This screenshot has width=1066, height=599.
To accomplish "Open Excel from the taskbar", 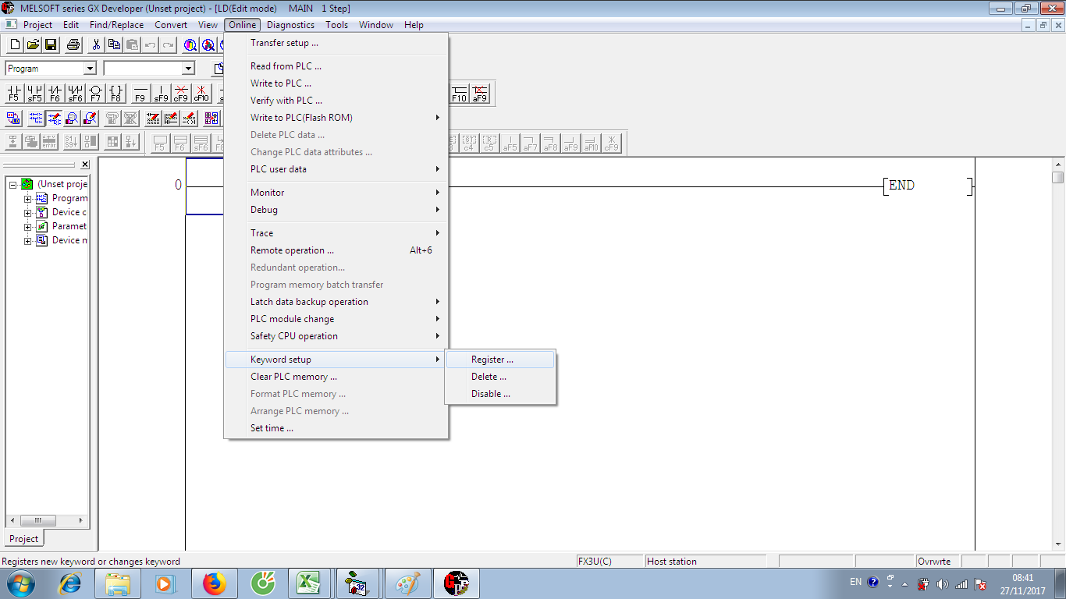I will tap(310, 583).
